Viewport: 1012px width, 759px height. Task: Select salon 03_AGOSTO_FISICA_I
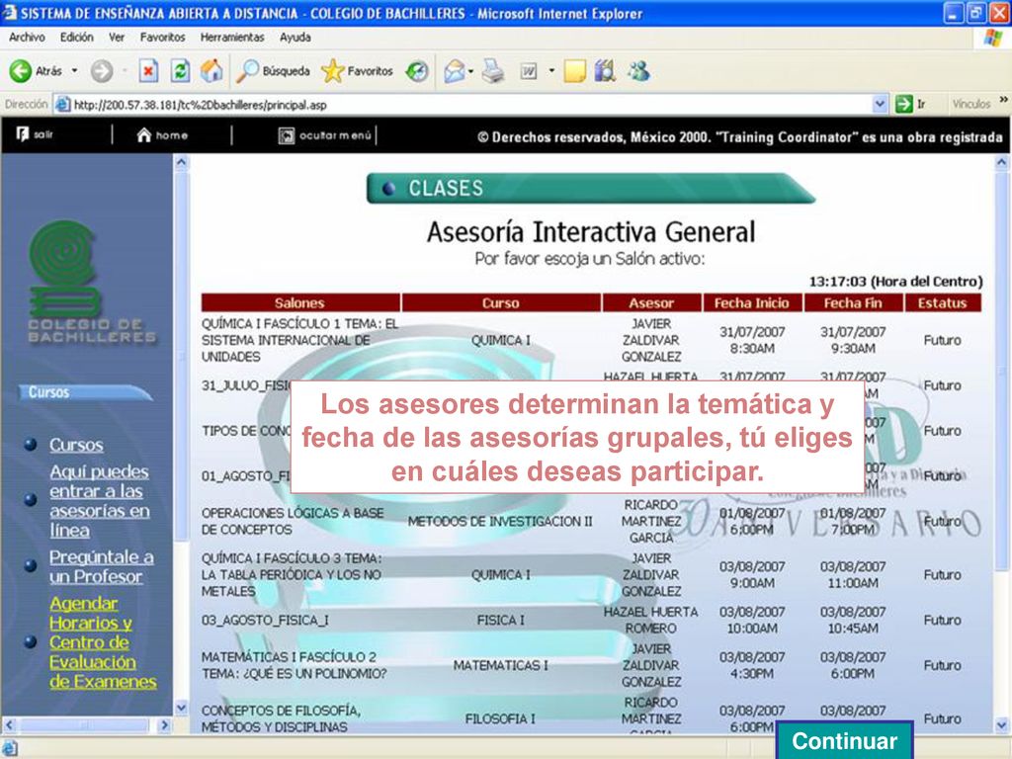(265, 620)
